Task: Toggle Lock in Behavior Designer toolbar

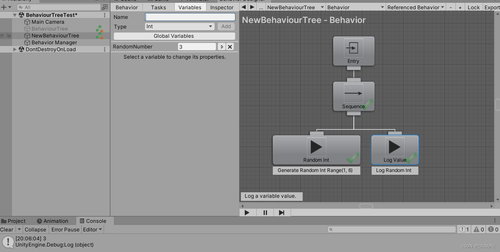Action: tap(474, 7)
